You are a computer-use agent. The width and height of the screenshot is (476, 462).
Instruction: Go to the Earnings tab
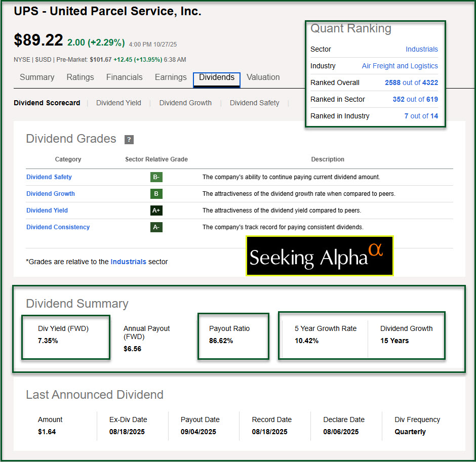[171, 77]
